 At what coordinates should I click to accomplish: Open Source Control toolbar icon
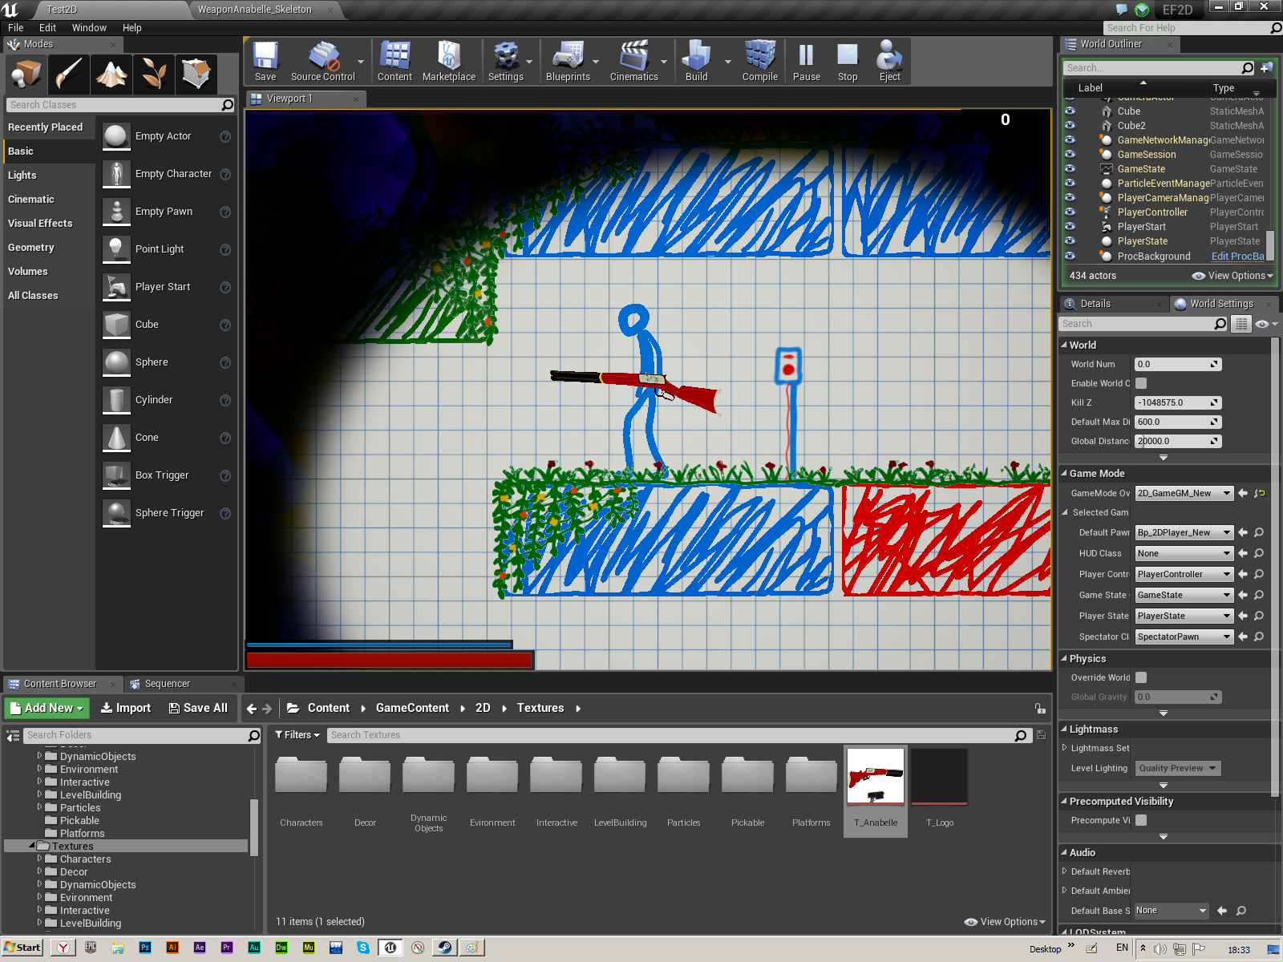tap(322, 61)
